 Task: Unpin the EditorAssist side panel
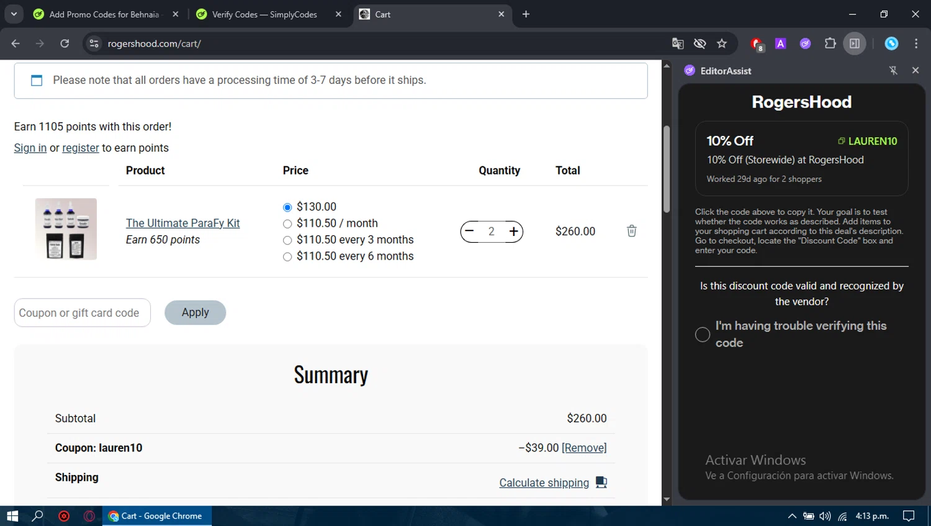tap(893, 71)
